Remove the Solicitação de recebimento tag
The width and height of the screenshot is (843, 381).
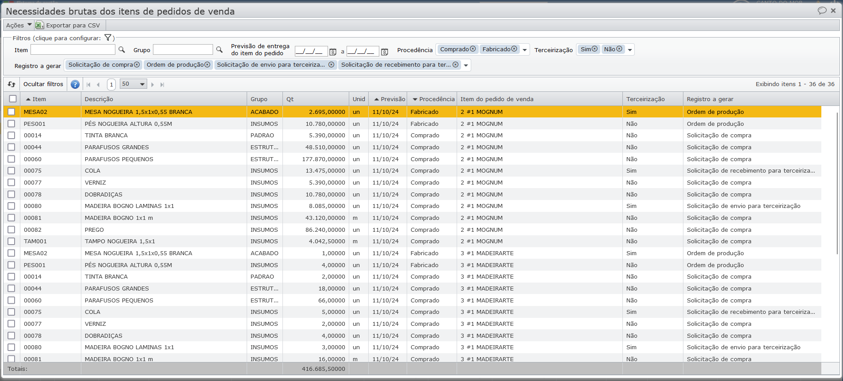pos(455,64)
